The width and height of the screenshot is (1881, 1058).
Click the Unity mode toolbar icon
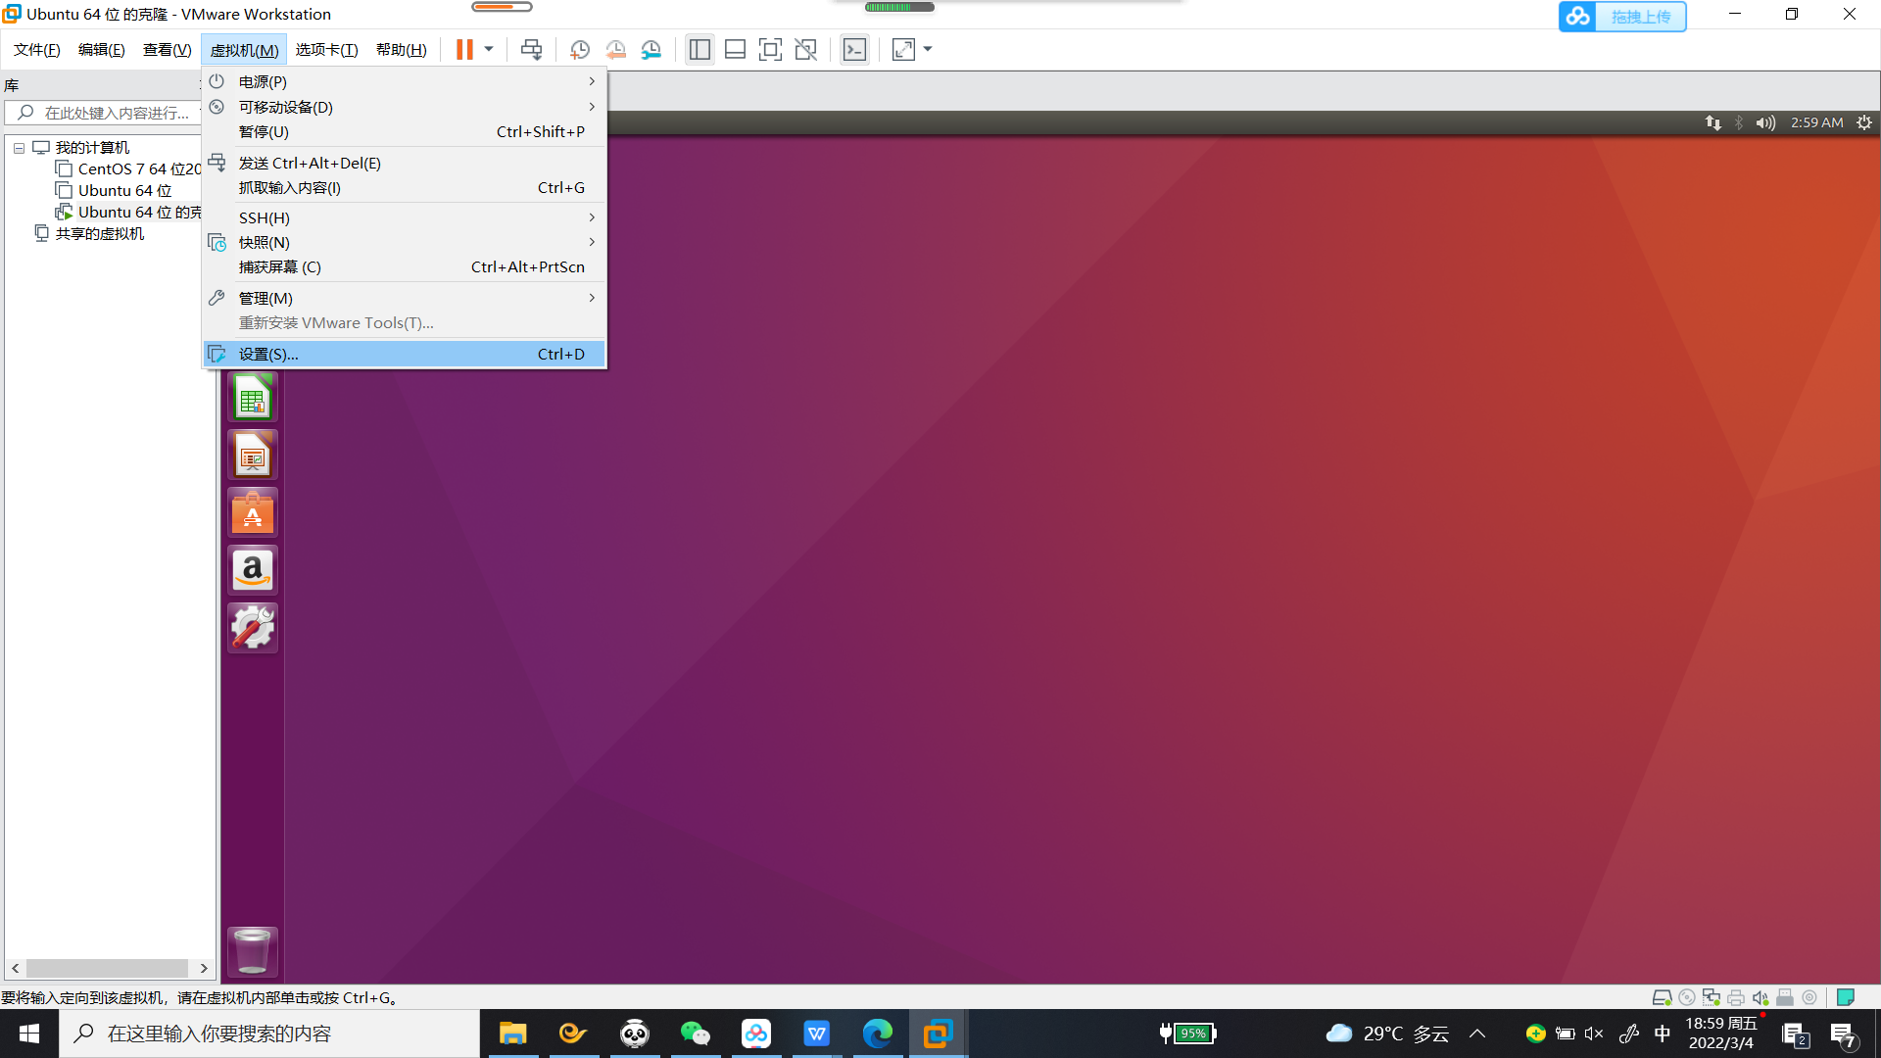pos(805,49)
